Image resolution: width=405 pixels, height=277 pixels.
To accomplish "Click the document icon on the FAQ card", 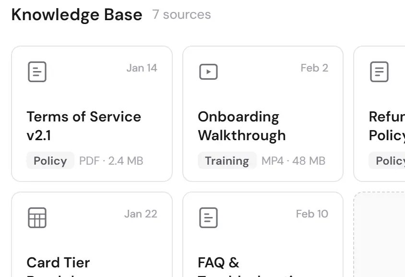I will click(208, 217).
